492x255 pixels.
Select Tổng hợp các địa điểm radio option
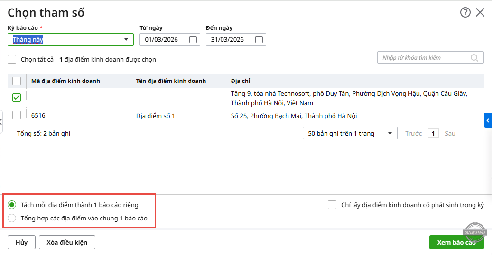click(12, 219)
